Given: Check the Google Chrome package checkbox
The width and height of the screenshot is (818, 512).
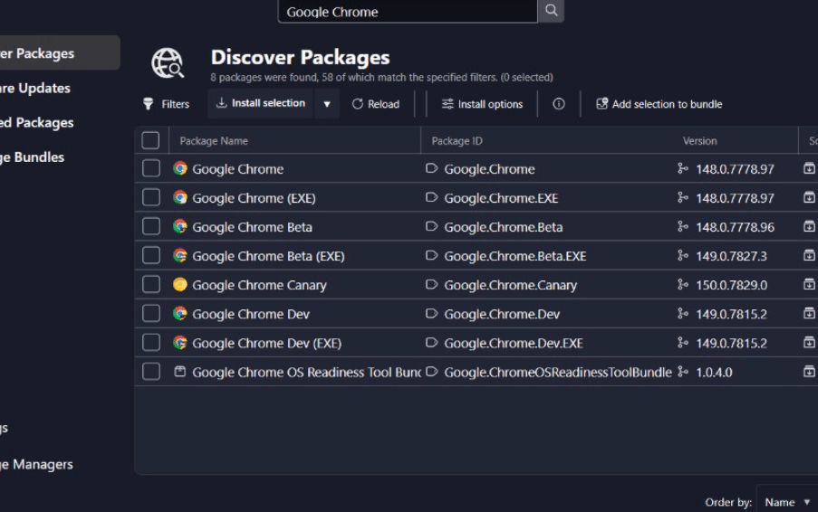Looking at the screenshot, I should (151, 168).
